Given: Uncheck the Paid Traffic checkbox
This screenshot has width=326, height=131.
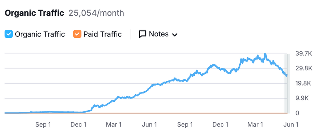Looking at the screenshot, I should (x=77, y=34).
